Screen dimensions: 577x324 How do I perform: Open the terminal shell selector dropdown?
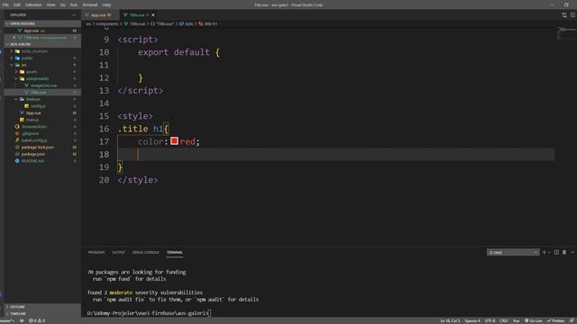click(x=513, y=252)
